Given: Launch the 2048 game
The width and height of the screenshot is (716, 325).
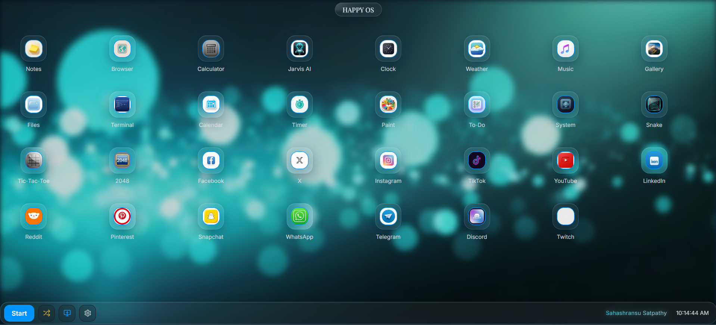Looking at the screenshot, I should point(122,161).
